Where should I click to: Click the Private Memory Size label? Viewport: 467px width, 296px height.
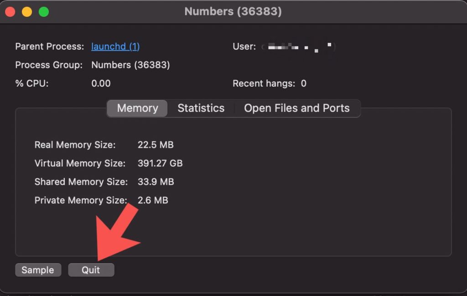pyautogui.click(x=81, y=200)
